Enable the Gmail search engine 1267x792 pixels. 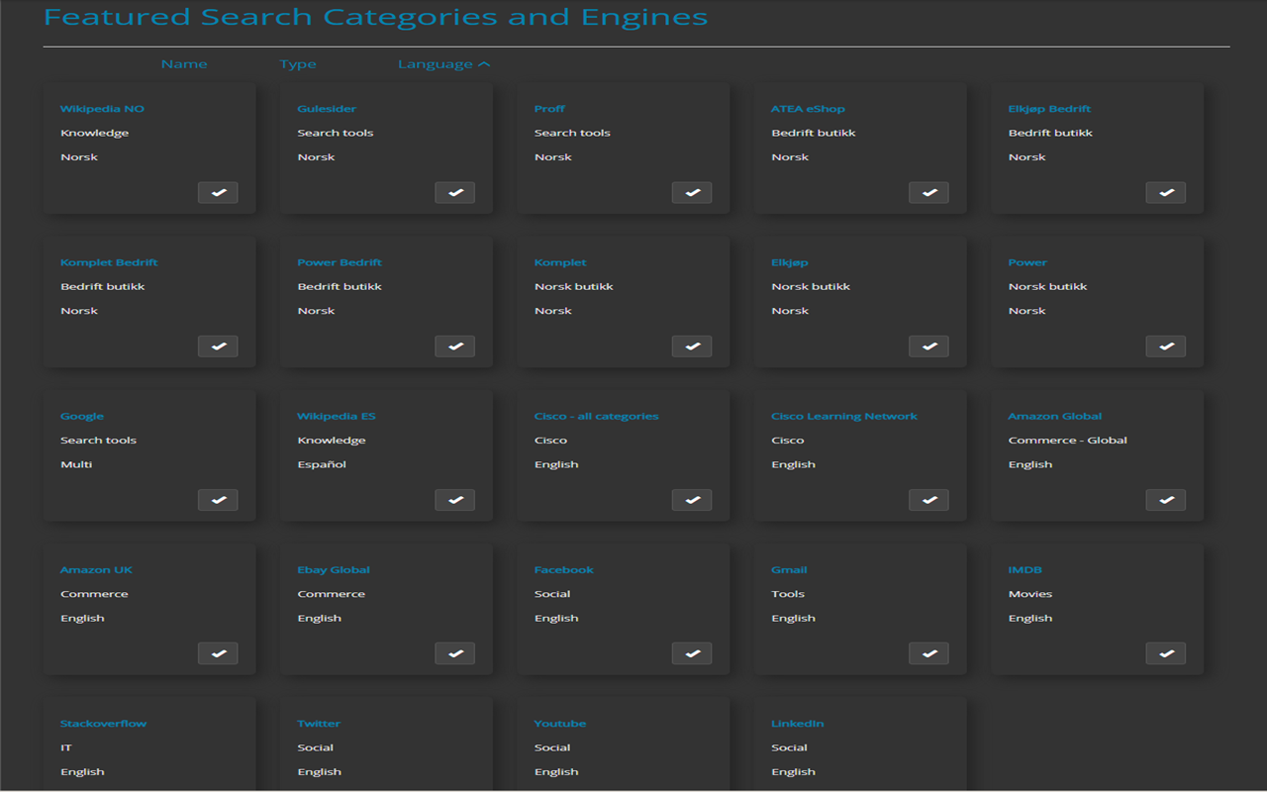[x=928, y=653]
